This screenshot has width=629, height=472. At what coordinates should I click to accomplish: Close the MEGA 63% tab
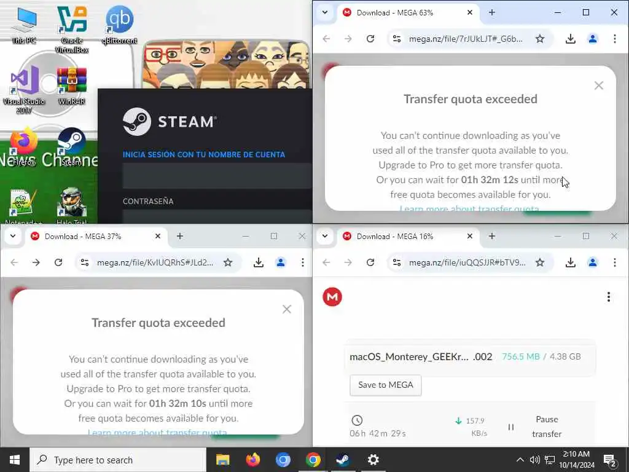470,12
